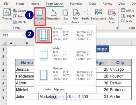136x105 pixels.
Task: Select Normal margins thumbnail
Action: click(x=44, y=35)
